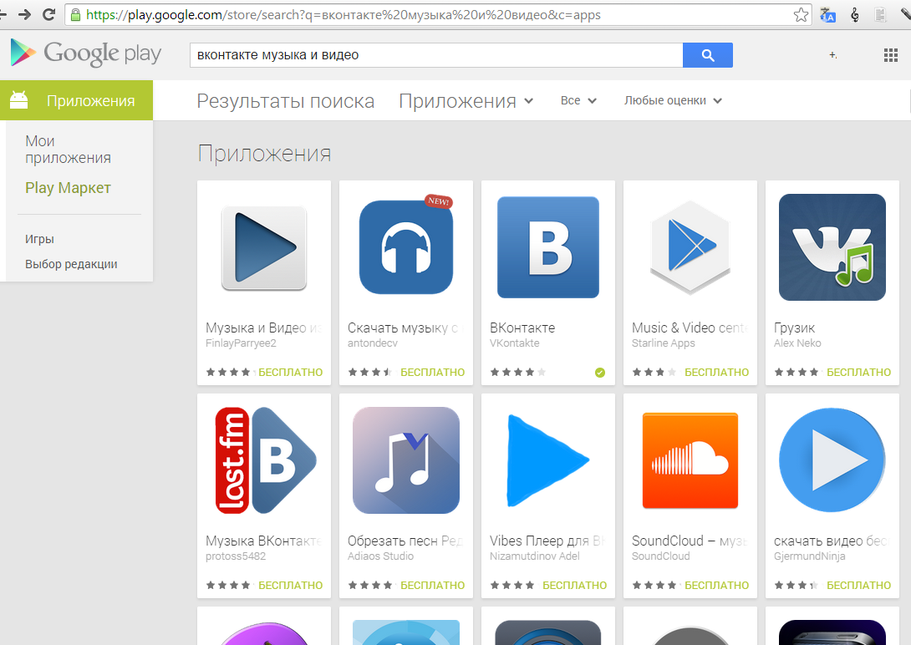This screenshot has width=911, height=645.
Task: Open the Vibes Плеер blue triangle icon
Action: (548, 460)
